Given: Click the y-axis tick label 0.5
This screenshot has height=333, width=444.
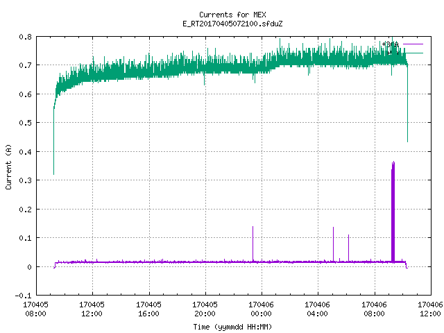Looking at the screenshot, I should pos(25,123).
